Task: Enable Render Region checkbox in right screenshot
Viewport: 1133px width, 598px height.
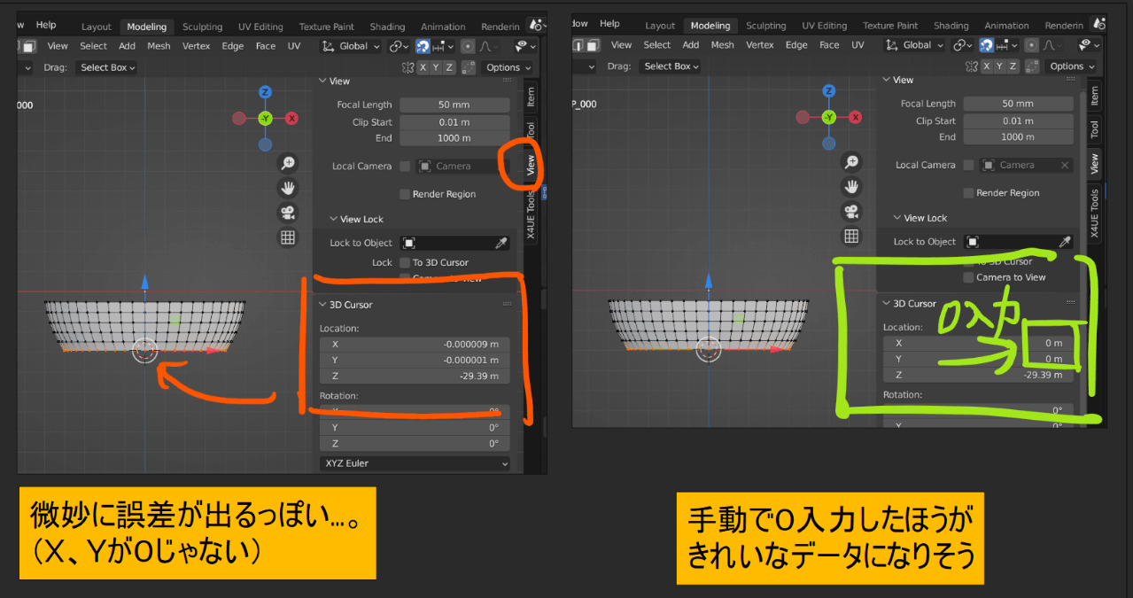Action: 968,193
